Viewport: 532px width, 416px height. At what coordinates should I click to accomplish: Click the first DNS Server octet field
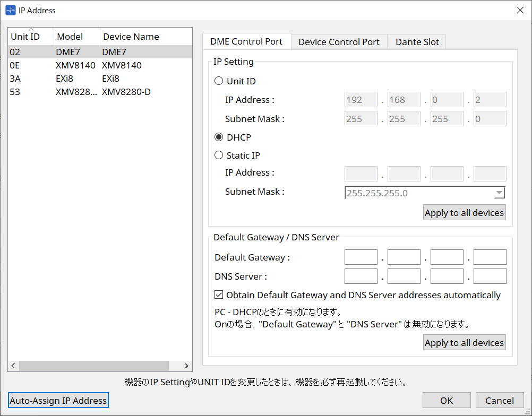coord(361,276)
